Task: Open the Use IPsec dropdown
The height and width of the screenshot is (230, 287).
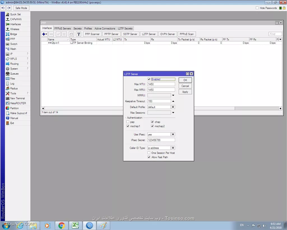Action: [173, 135]
